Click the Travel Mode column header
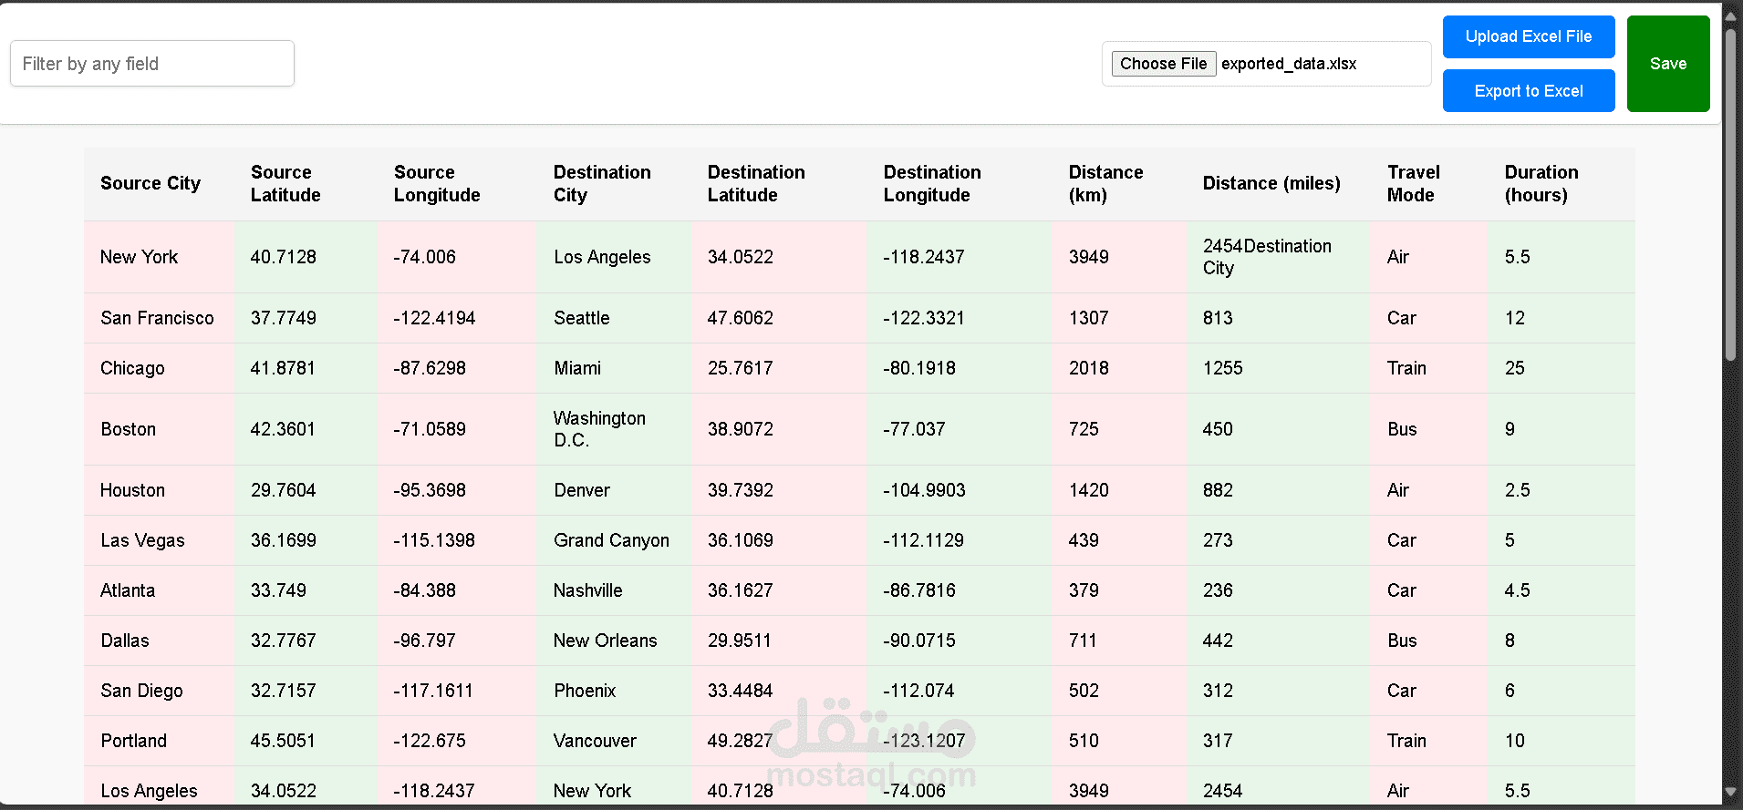 [1413, 183]
